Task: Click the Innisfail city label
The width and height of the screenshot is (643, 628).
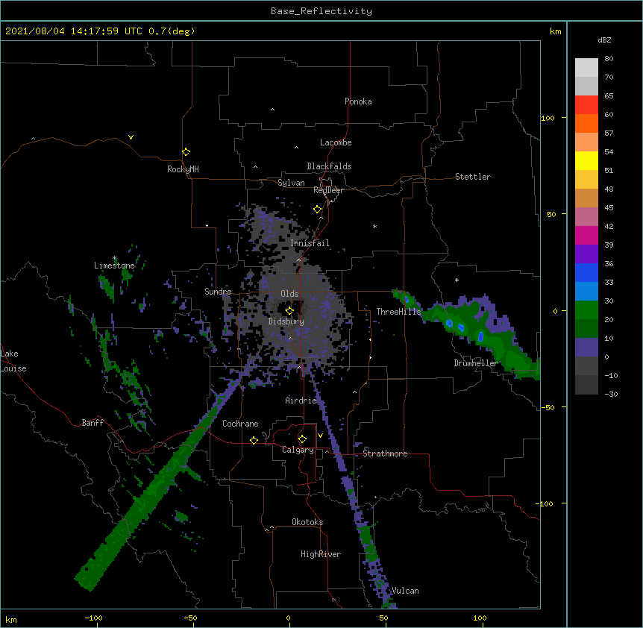Action: coord(310,243)
